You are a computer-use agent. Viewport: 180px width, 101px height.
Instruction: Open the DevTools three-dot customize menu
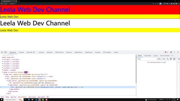tap(175, 52)
